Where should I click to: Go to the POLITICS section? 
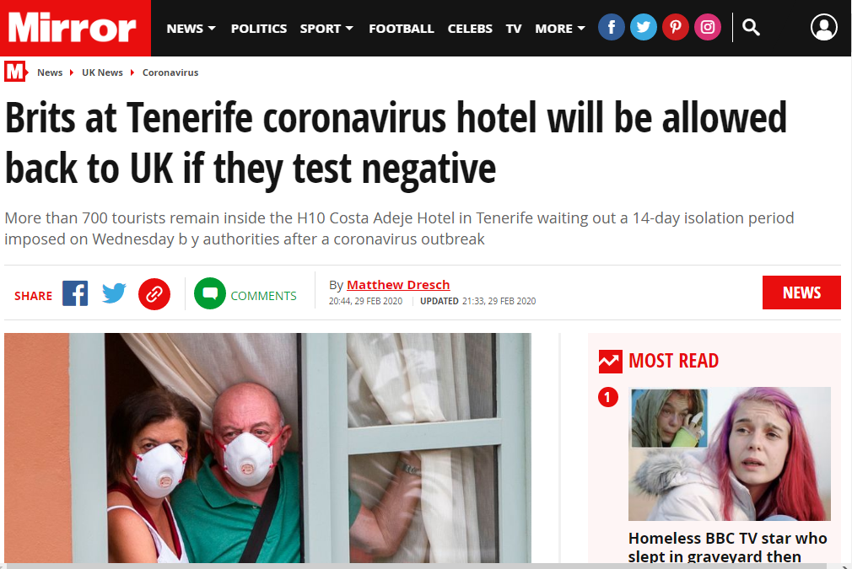pyautogui.click(x=259, y=28)
